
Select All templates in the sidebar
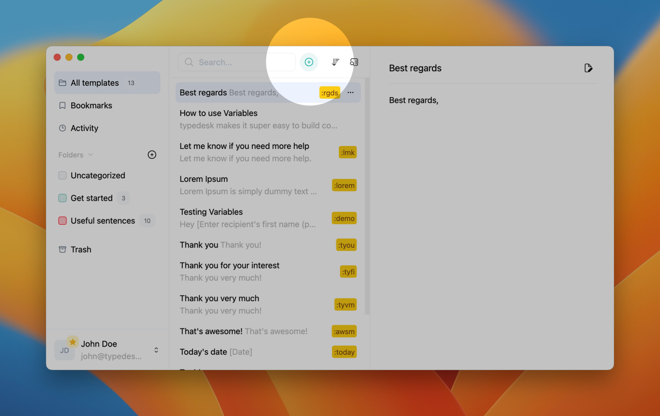click(95, 83)
